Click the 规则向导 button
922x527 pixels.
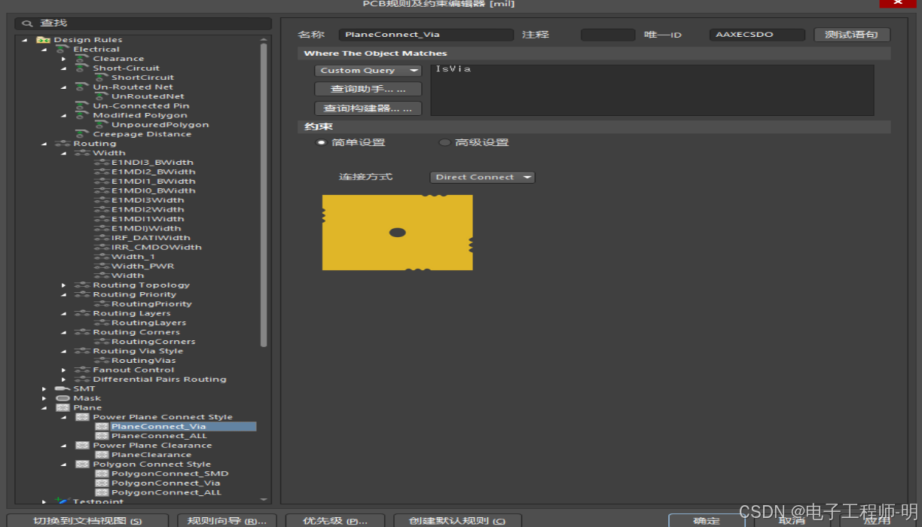227,521
